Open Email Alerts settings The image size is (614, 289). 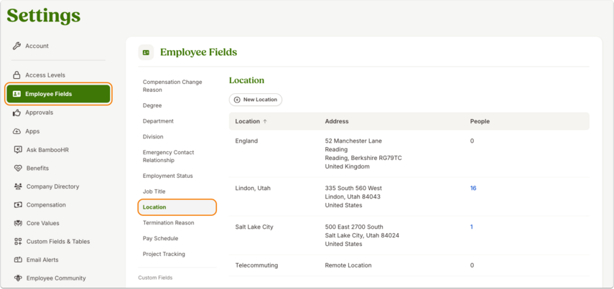[x=42, y=260]
